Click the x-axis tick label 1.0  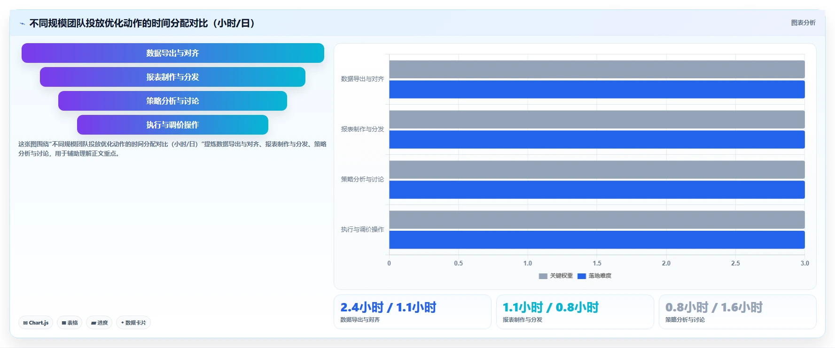pos(528,264)
